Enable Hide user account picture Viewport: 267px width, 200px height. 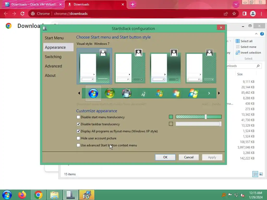pos(78,138)
